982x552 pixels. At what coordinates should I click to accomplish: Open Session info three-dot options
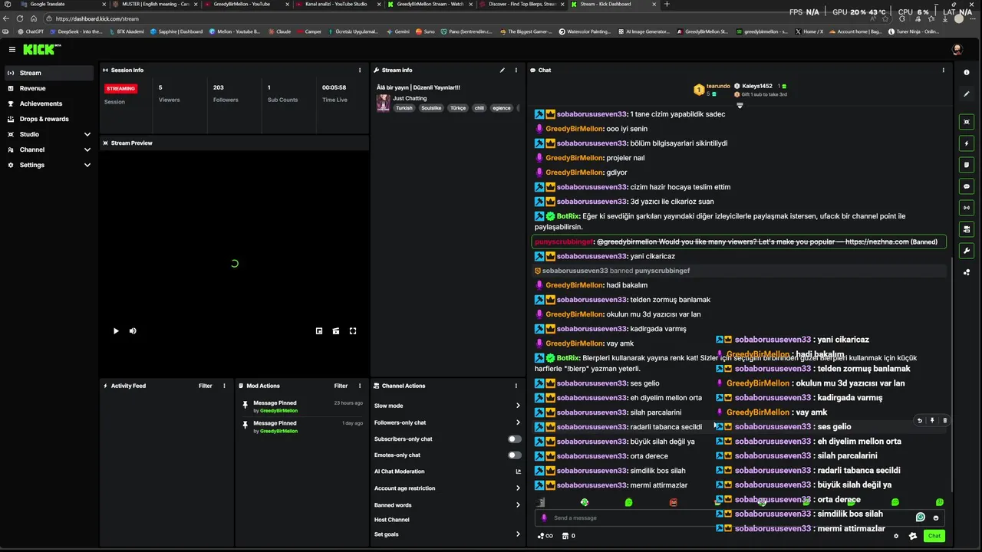point(360,70)
